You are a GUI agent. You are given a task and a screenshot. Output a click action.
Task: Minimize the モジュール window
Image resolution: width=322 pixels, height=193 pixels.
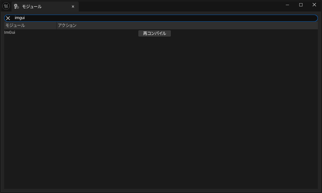click(x=287, y=5)
